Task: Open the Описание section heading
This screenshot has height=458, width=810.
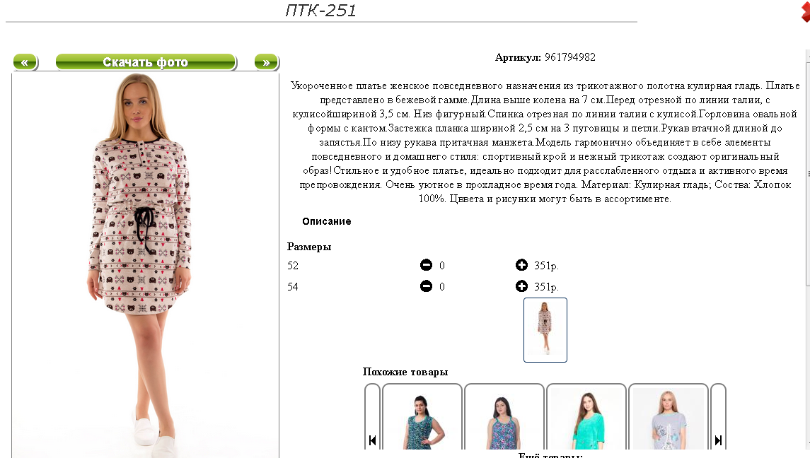Action: coord(327,221)
